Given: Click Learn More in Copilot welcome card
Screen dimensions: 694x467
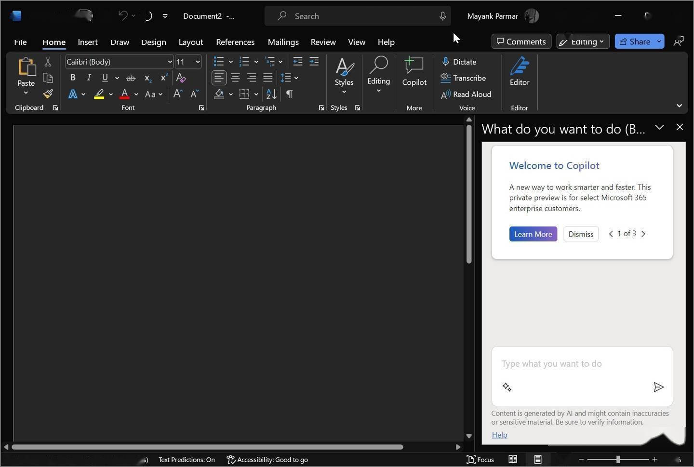Looking at the screenshot, I should (x=533, y=234).
